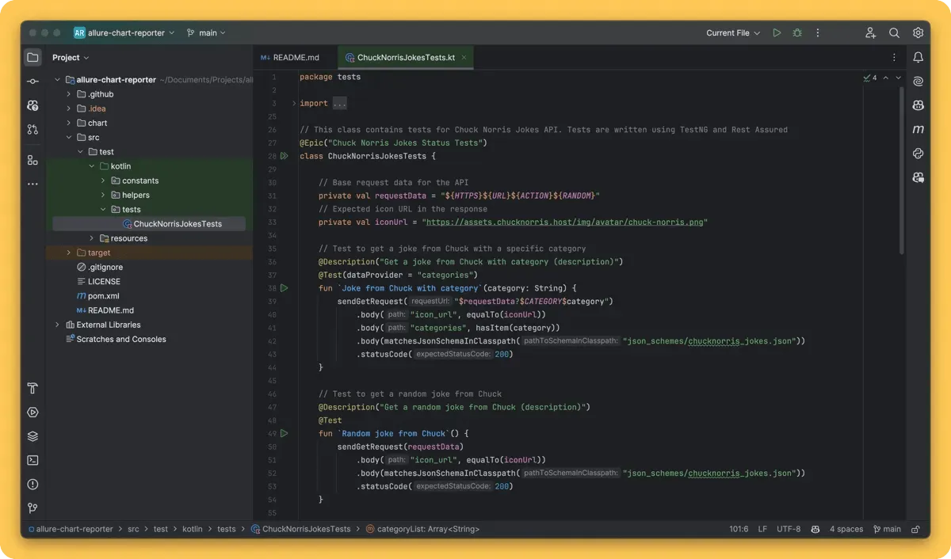Run the ChuckNorrisJokesTests class gutter icon

pos(285,157)
